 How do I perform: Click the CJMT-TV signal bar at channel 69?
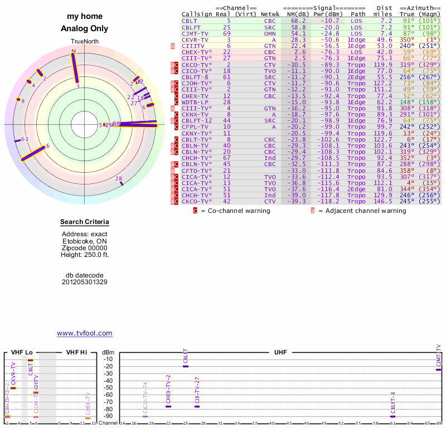coord(439,369)
